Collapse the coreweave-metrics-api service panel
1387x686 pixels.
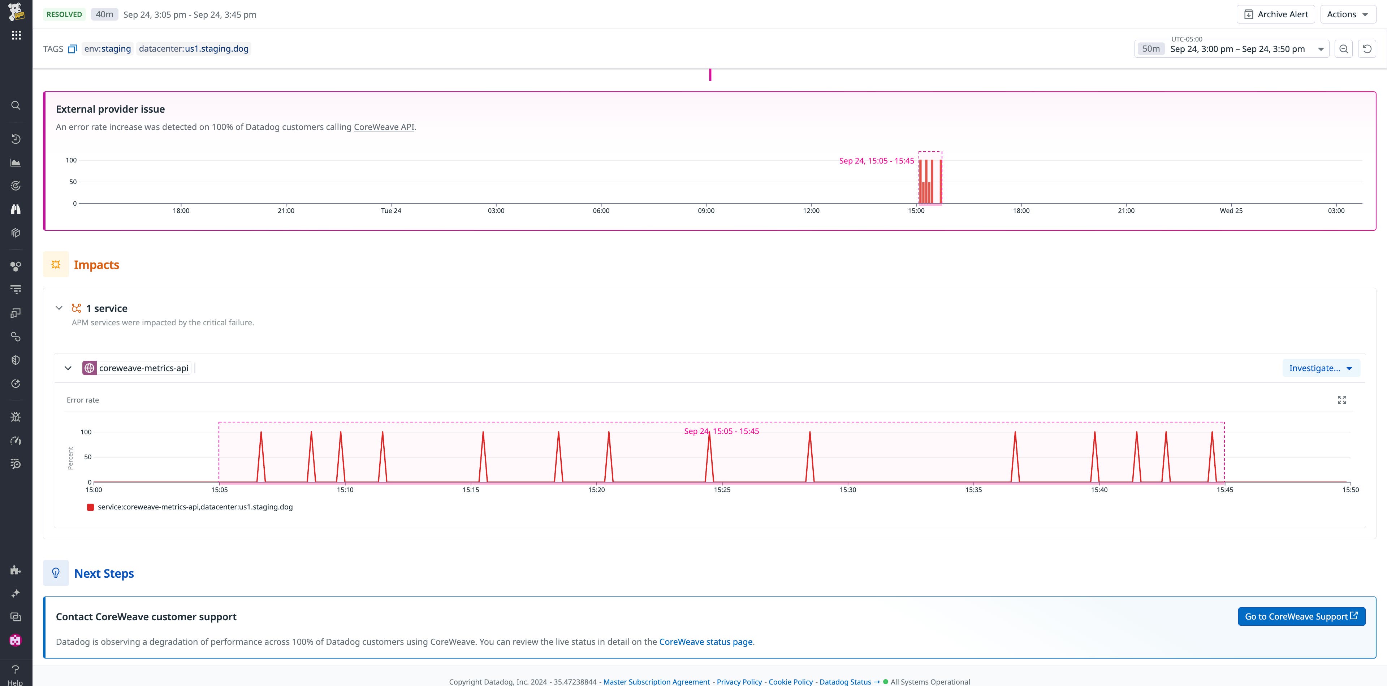coord(68,368)
